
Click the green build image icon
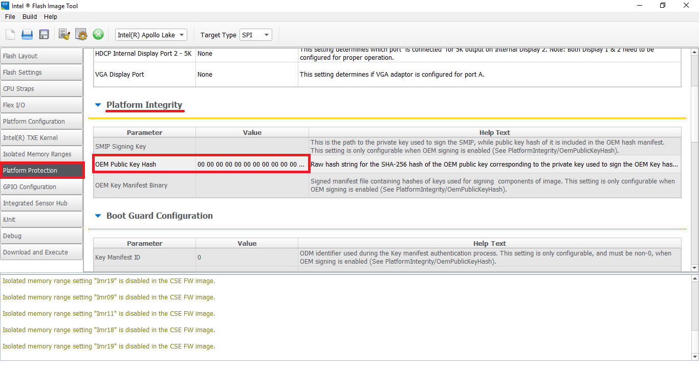(x=98, y=35)
